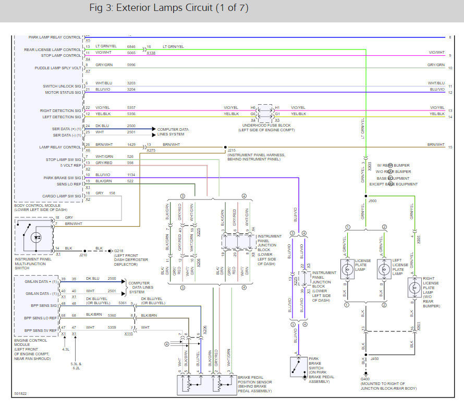
Task: Click the UNDERHOOD FUSE BLOCK label
Action: (x=266, y=126)
